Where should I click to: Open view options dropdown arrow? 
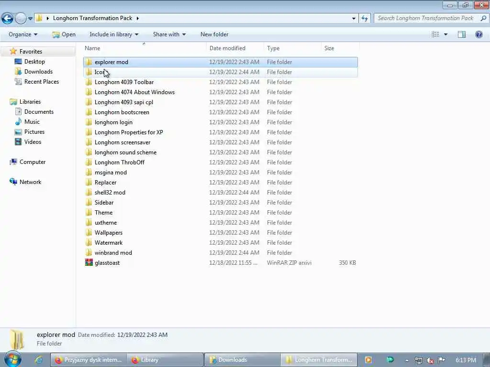click(445, 34)
